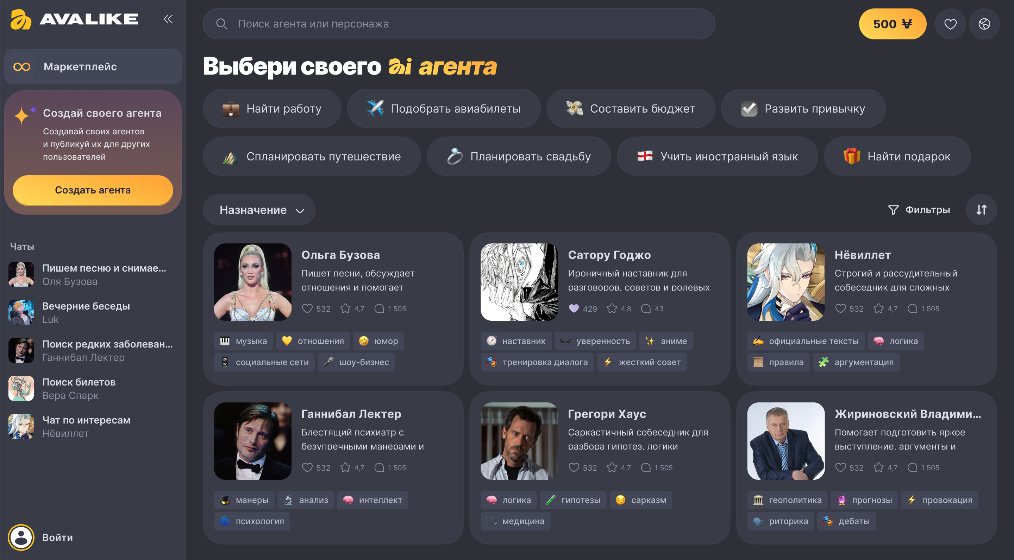Image resolution: width=1014 pixels, height=560 pixels.
Task: Click Сатору Годжо agent image thumbnail
Action: (x=519, y=282)
